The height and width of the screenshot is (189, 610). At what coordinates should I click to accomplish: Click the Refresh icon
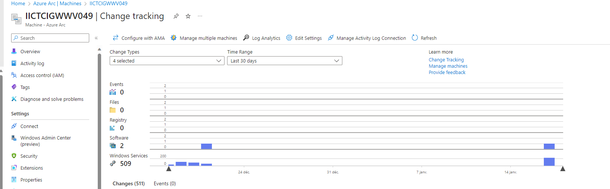[x=415, y=38]
